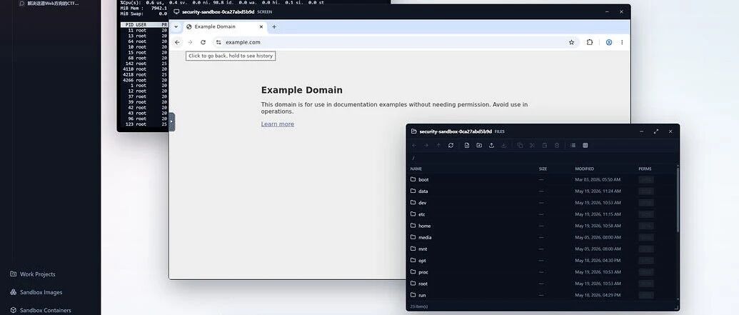
Task: Open Sandbox Containers in the sidebar
Action: (41, 310)
